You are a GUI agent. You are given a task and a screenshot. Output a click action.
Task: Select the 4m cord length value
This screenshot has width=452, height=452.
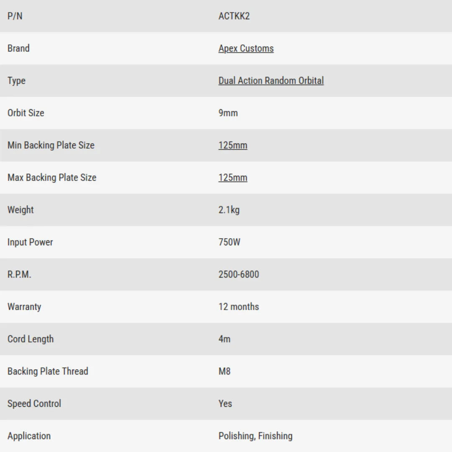point(224,339)
